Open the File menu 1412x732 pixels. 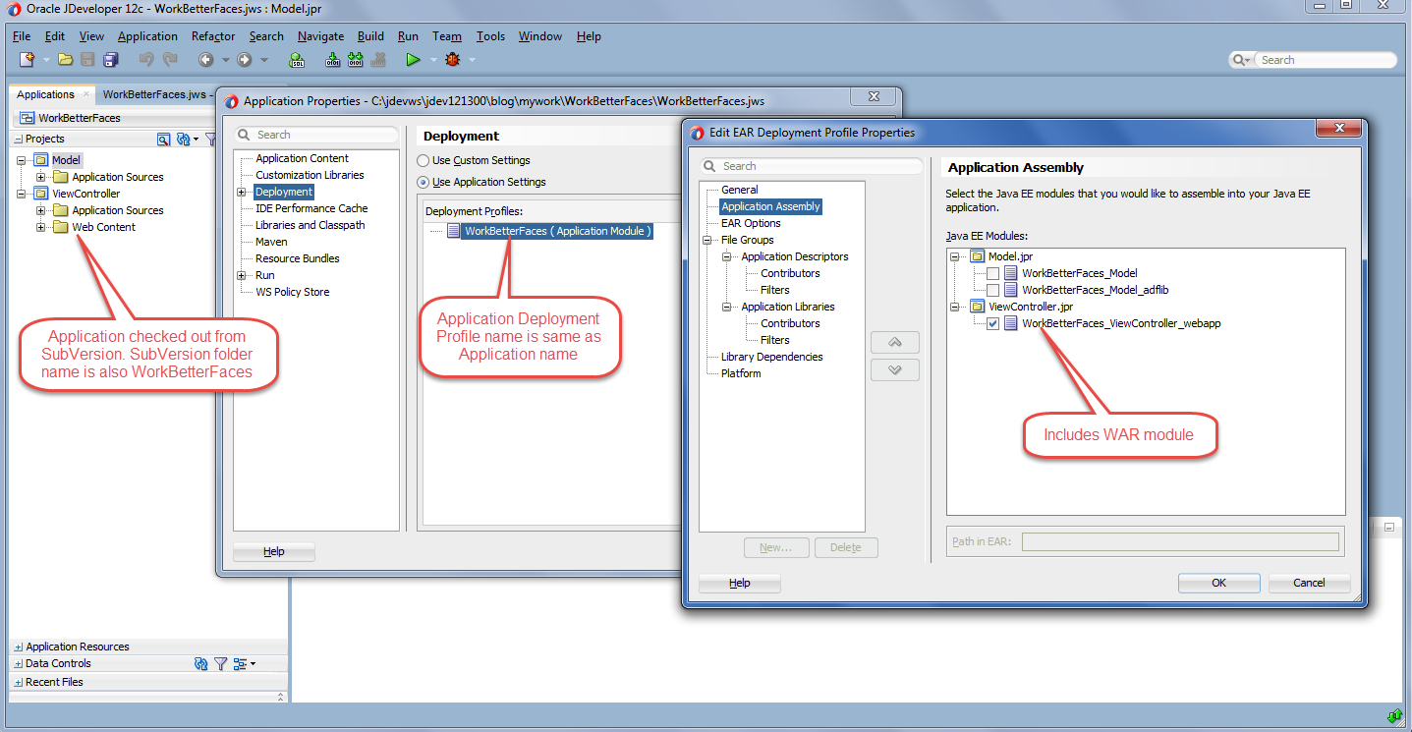click(x=22, y=36)
